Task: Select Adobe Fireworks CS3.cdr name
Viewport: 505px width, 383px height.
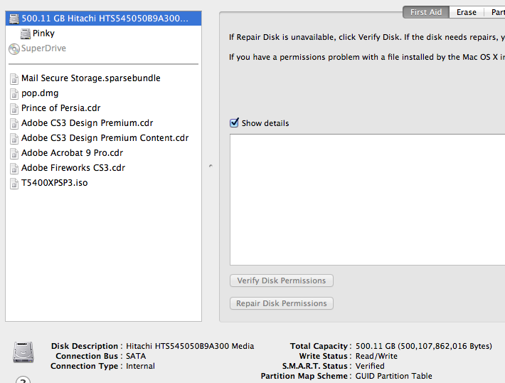Action: point(73,168)
